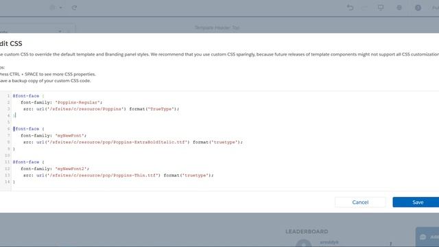Click the '/sfsites/c/resource/Poppins' url string

(86, 109)
